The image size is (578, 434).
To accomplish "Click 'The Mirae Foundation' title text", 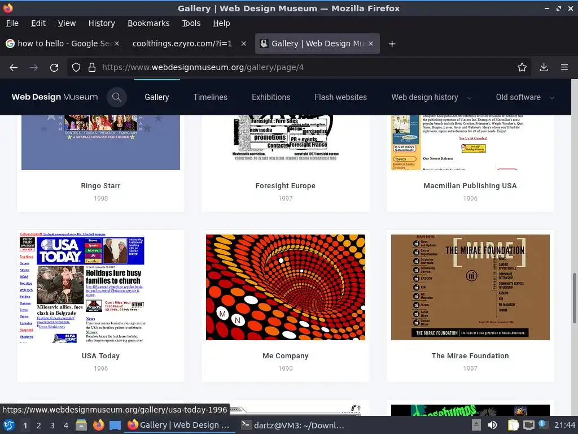I will tap(470, 356).
